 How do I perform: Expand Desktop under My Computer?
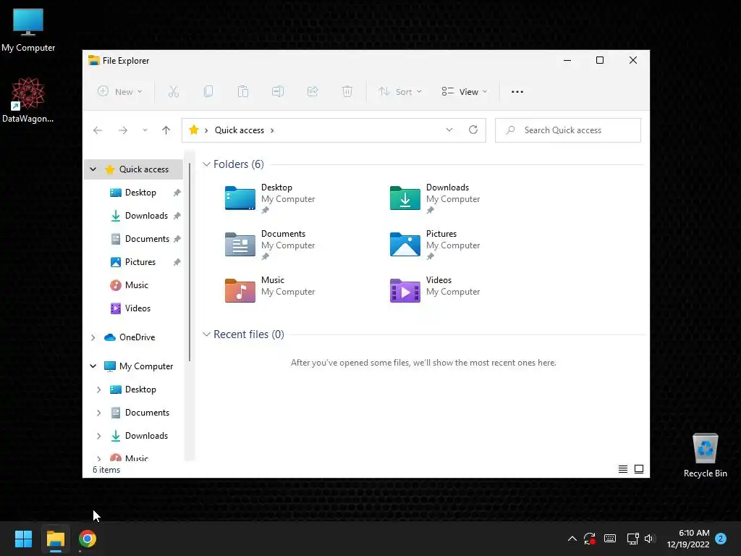[x=98, y=389]
